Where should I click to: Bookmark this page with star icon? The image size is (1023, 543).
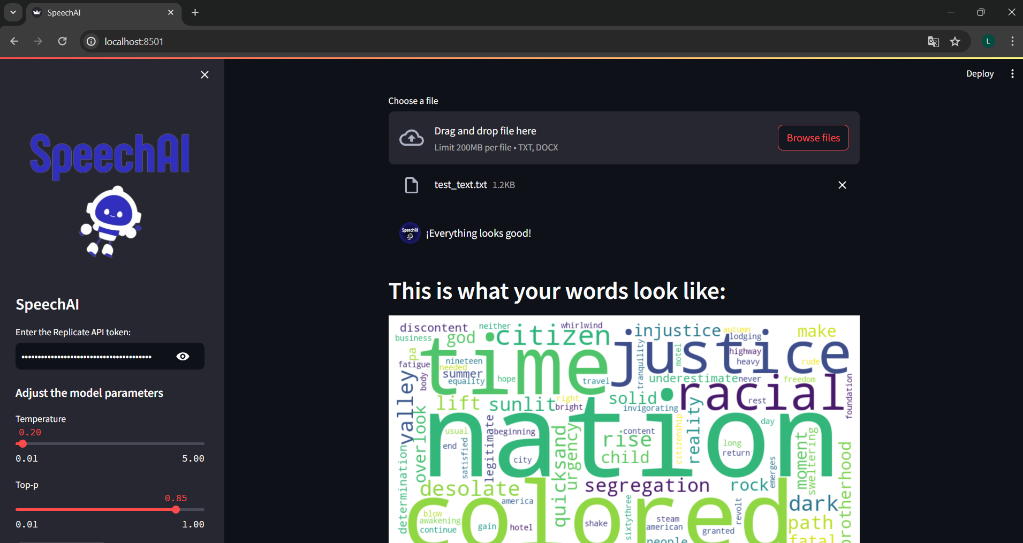coord(955,41)
